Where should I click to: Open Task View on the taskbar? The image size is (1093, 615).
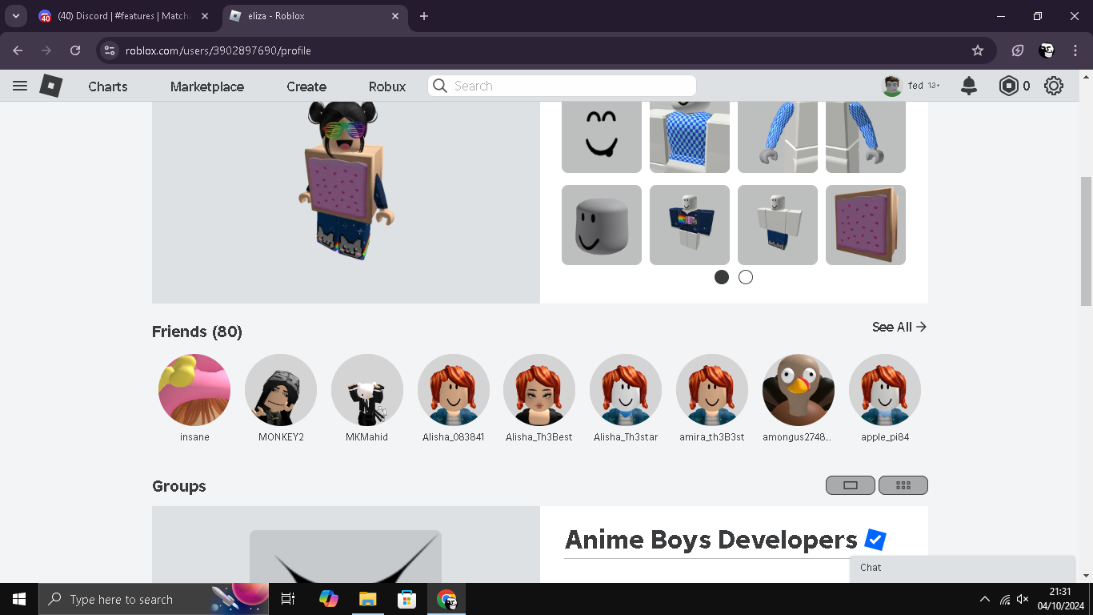tap(288, 599)
